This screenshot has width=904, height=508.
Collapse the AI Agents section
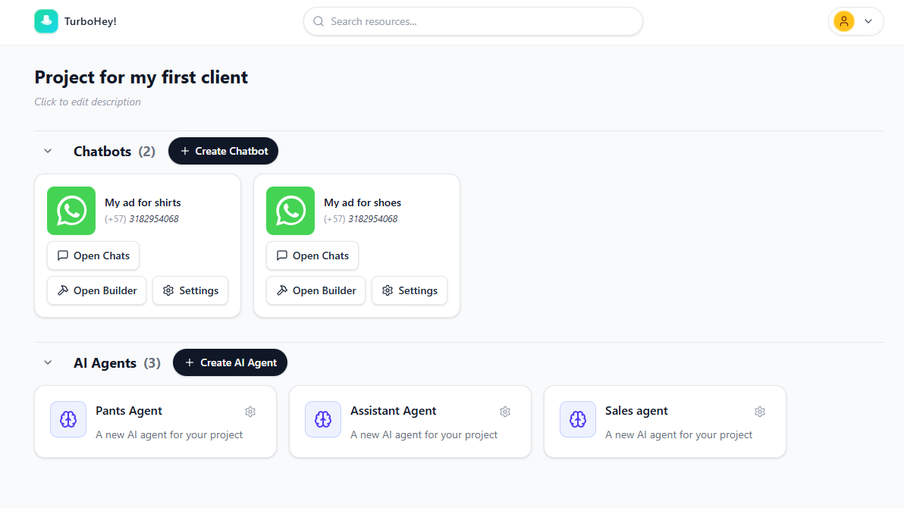(48, 362)
